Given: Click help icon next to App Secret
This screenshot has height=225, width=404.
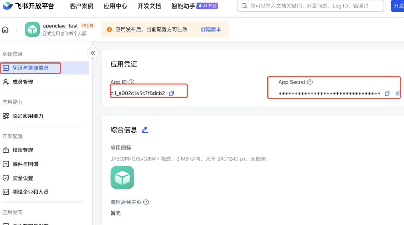Looking at the screenshot, I should (310, 82).
